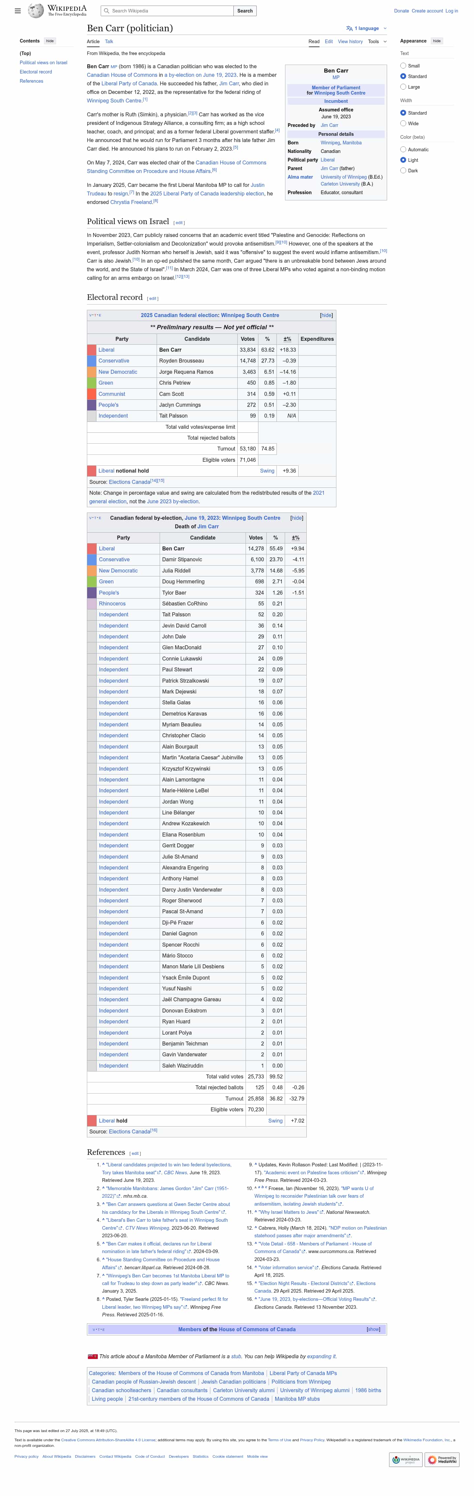Click the Wikipedia globe logo
474x1496 pixels.
(36, 11)
